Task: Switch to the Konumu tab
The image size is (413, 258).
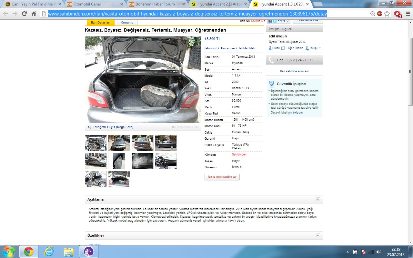Action: pos(127,23)
